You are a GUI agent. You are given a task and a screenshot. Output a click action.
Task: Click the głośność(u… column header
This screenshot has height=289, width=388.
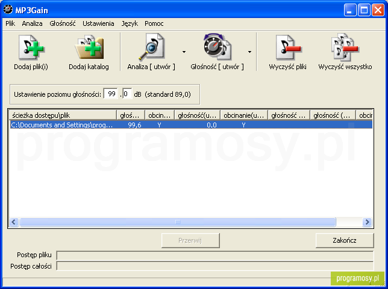click(198, 115)
